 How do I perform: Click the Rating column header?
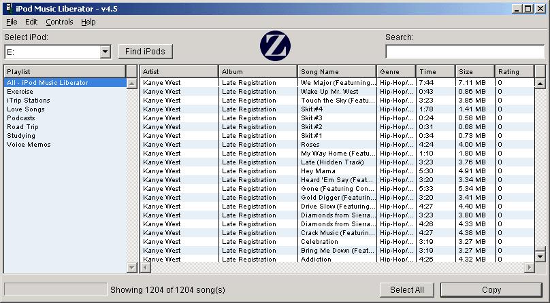click(513, 71)
